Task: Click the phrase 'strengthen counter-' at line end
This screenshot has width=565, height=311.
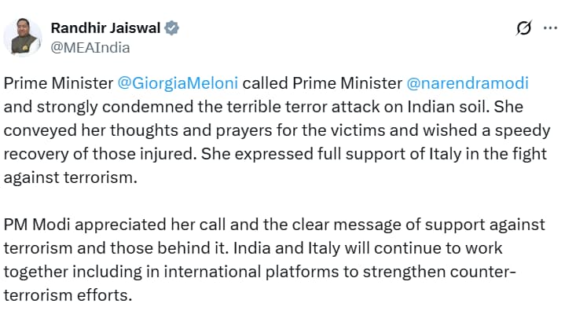Action: pos(439,272)
